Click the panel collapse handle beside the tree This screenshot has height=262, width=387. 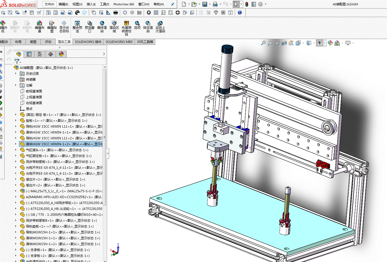108,154
